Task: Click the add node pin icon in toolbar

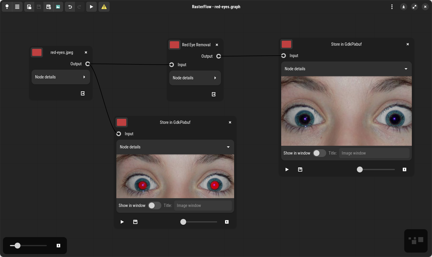Action: [7, 7]
